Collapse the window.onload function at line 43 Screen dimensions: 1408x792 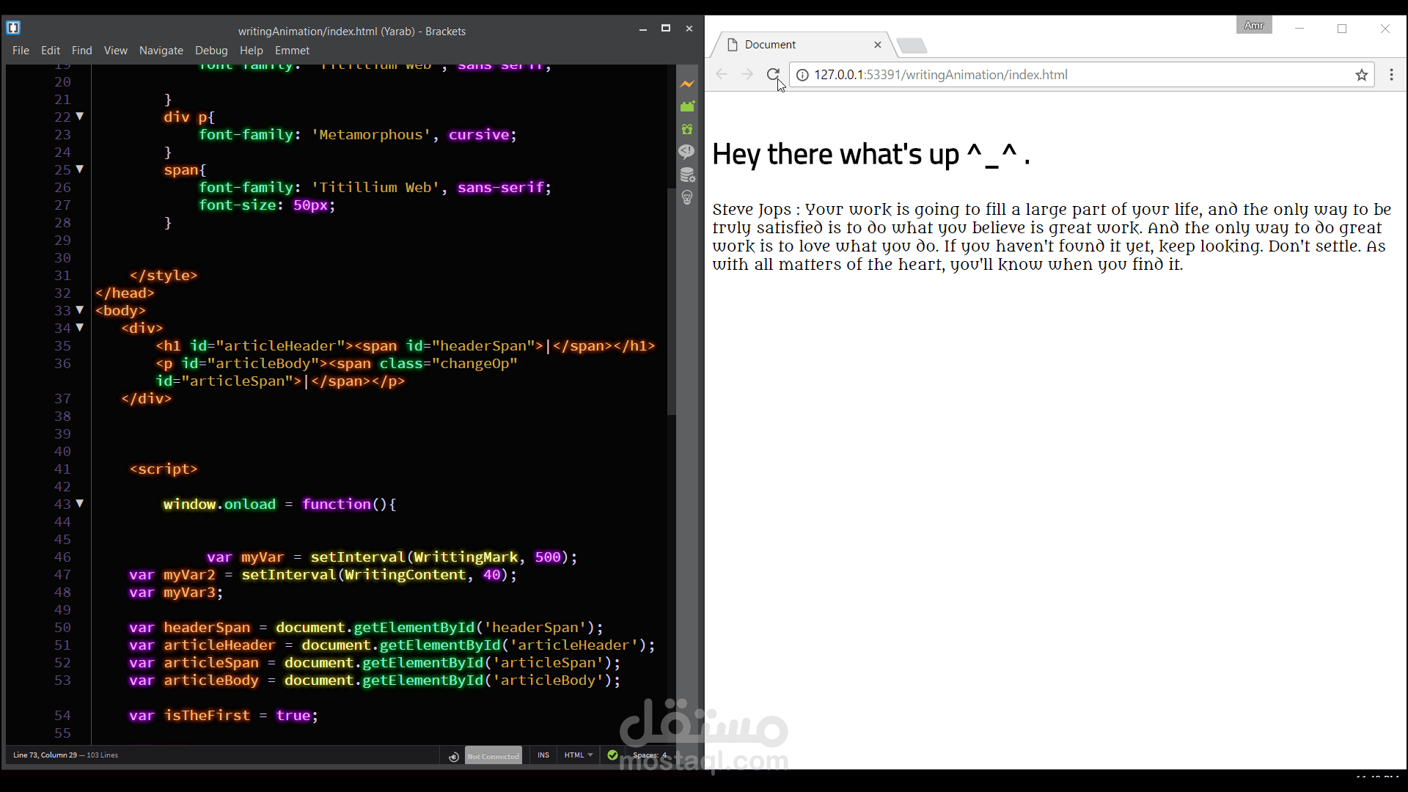tap(80, 504)
